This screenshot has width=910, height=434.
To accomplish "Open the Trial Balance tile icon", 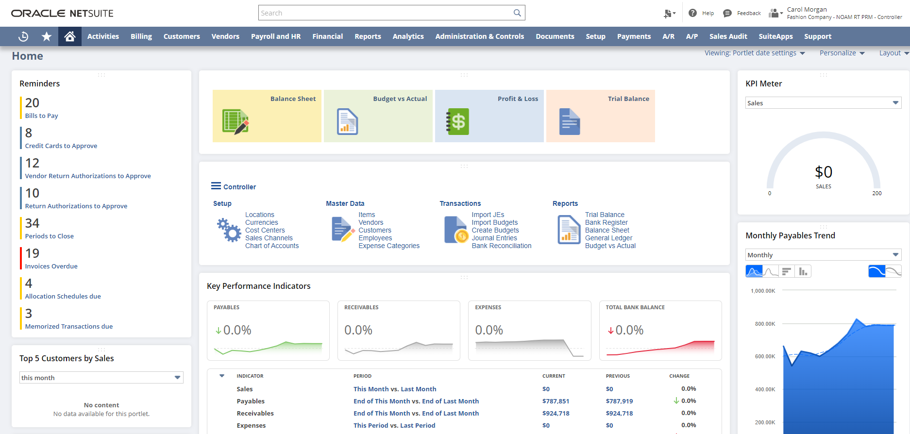I will [570, 121].
